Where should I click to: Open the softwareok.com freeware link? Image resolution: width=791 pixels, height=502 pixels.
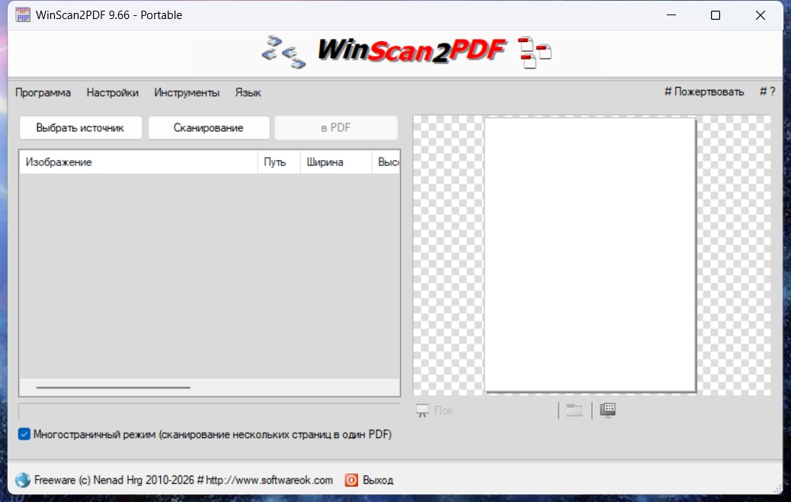click(x=184, y=480)
